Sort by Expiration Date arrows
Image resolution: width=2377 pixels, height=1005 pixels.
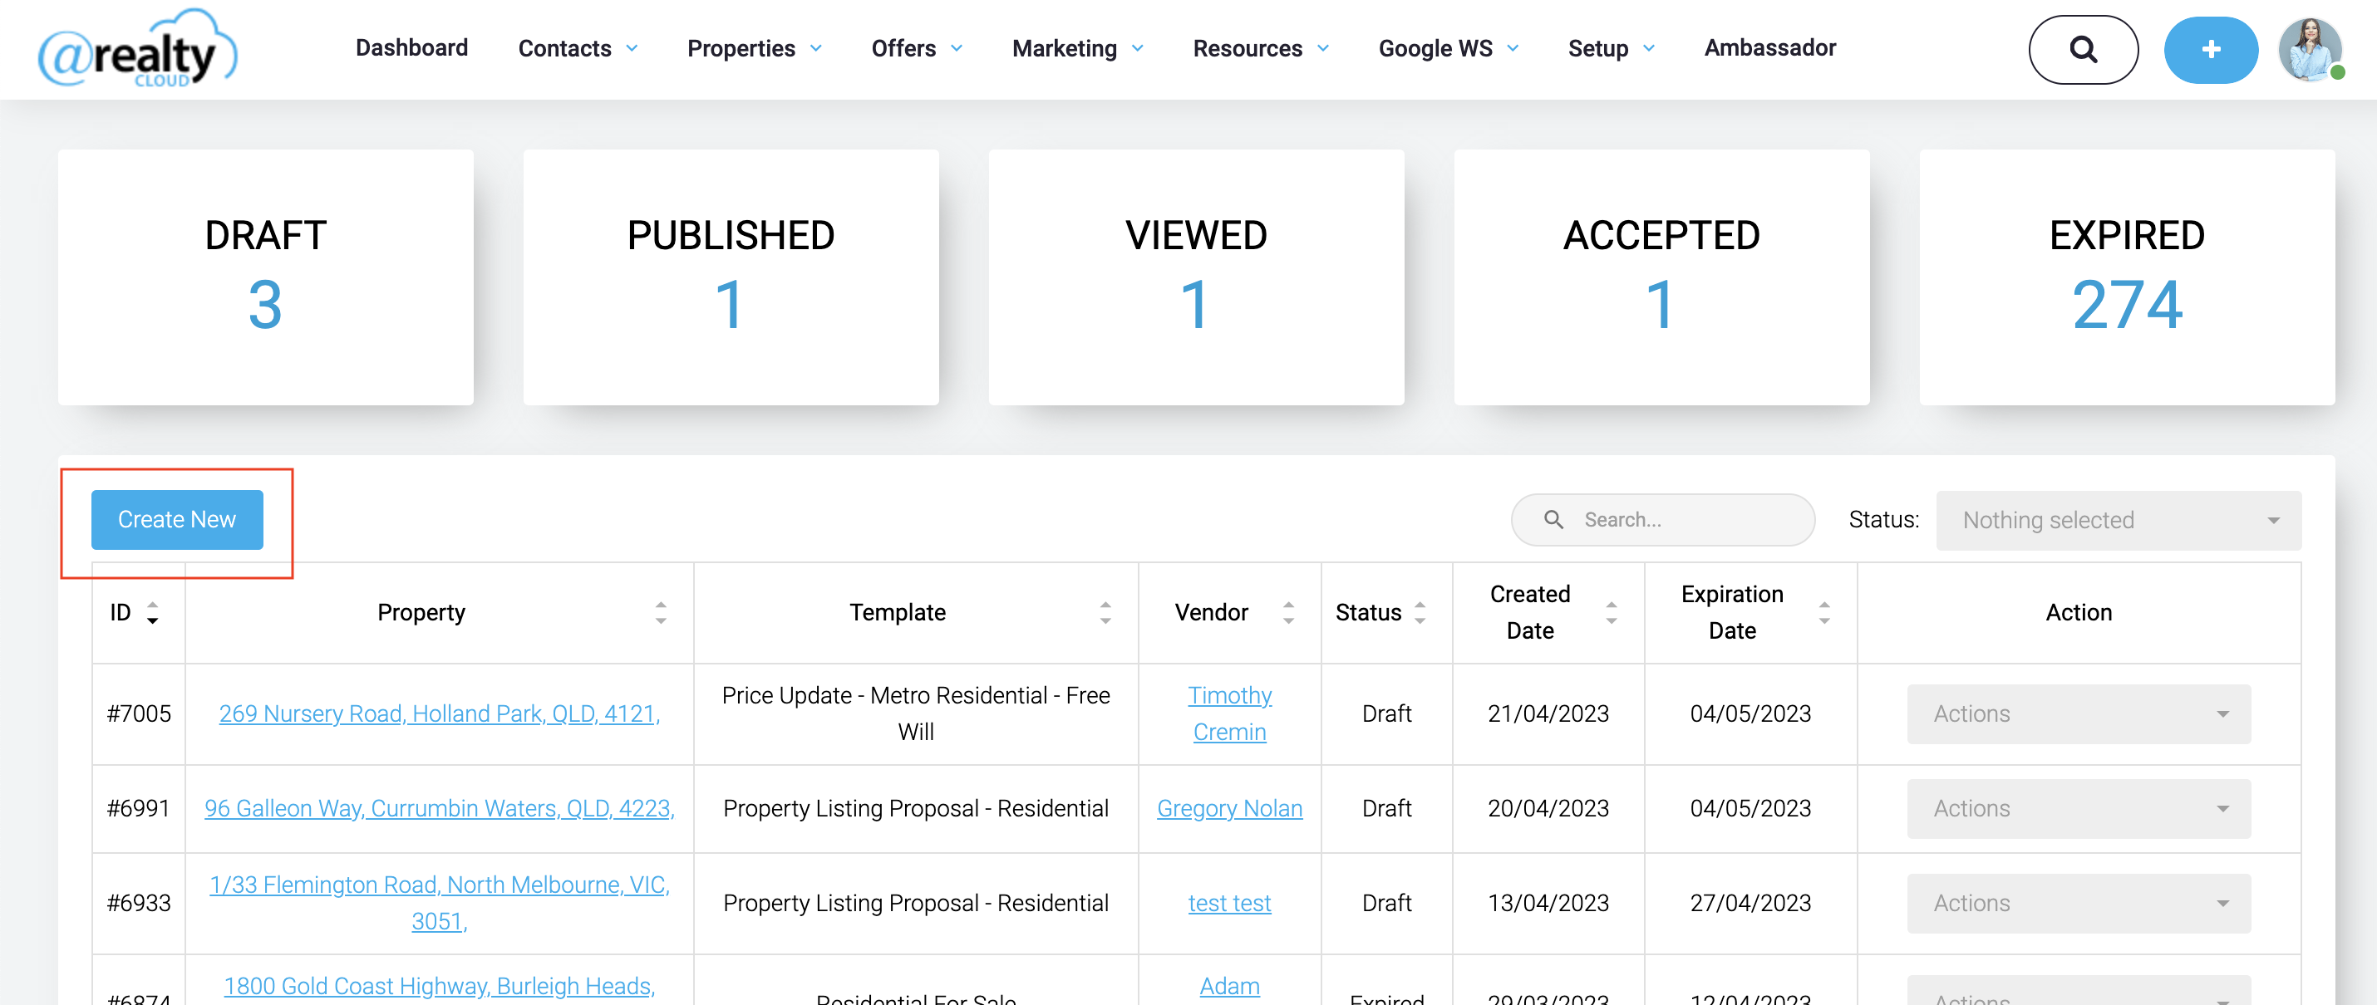click(1823, 612)
